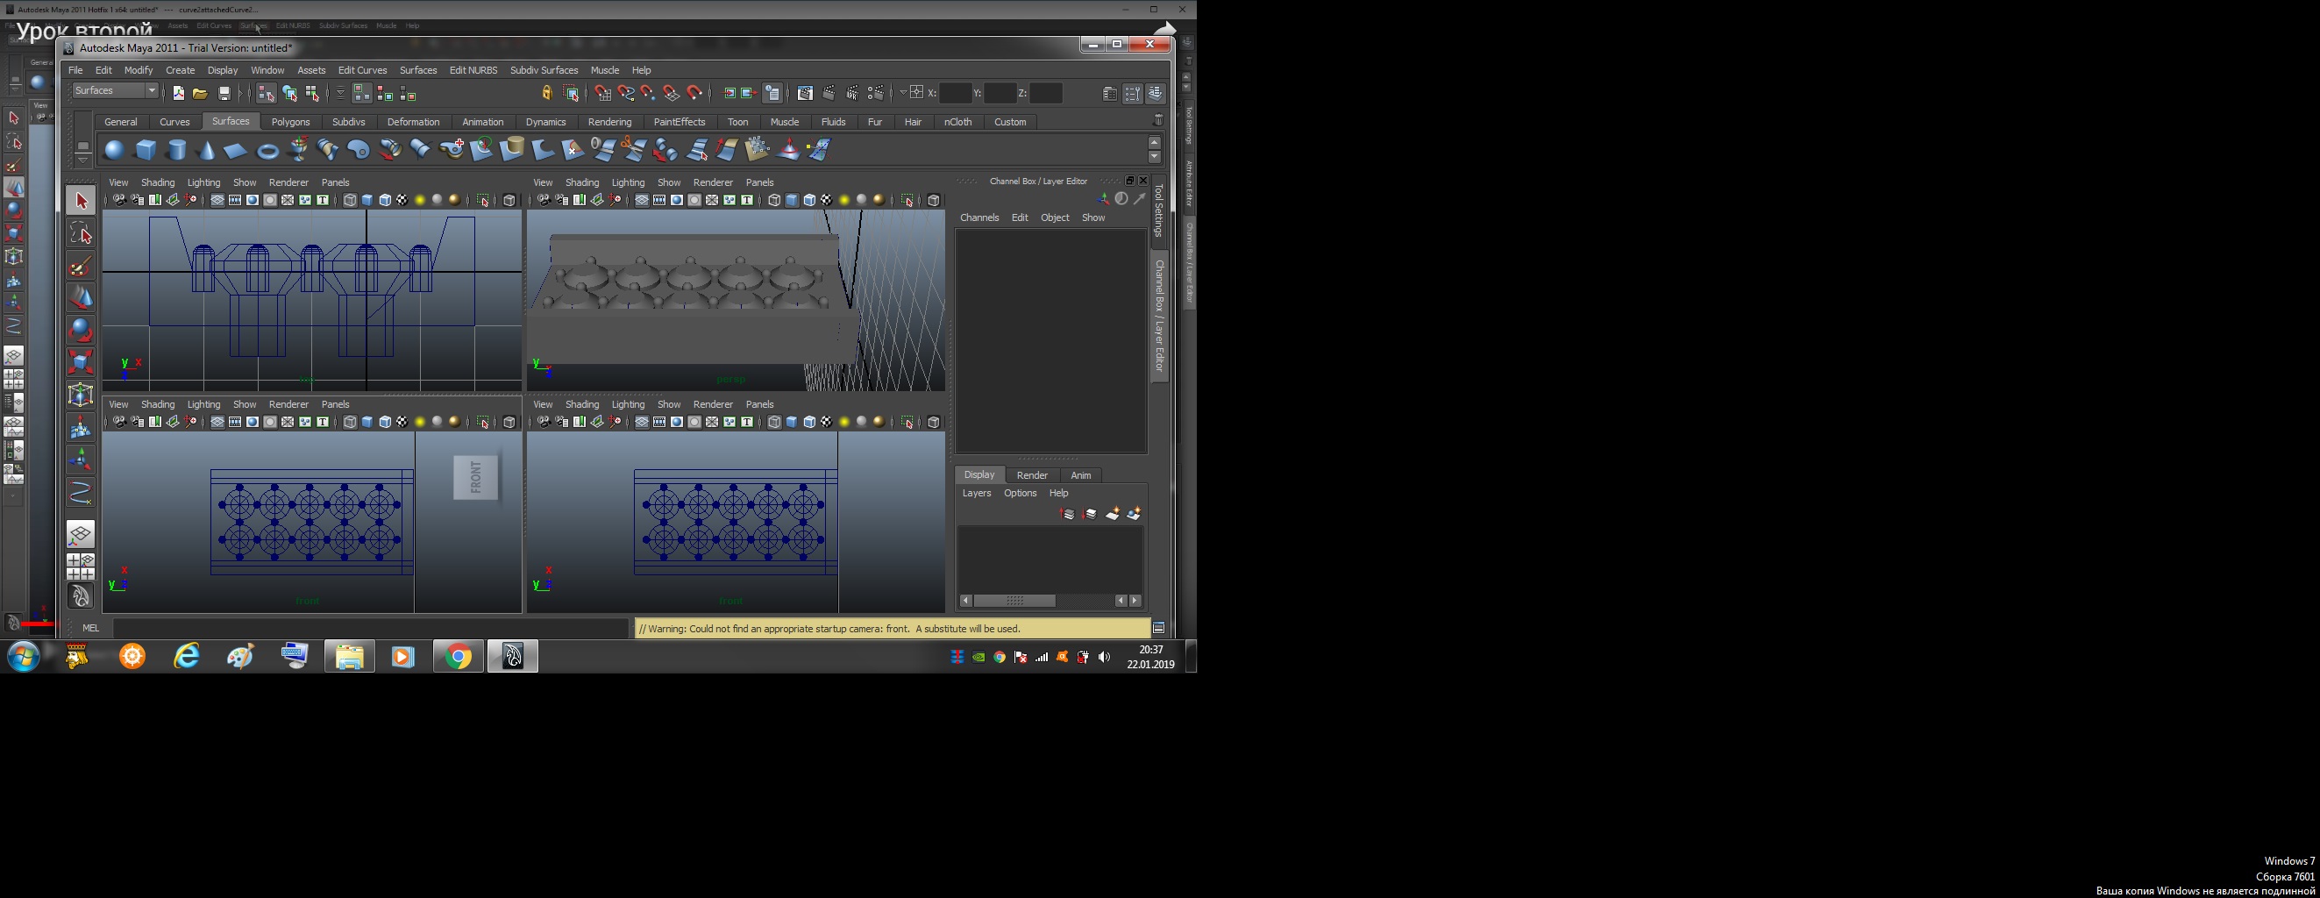The image size is (2320, 898).
Task: Click the X coordinate input field
Action: pyautogui.click(x=955, y=93)
